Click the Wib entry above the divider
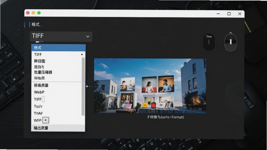The height and width of the screenshot is (150, 267). click(x=39, y=78)
